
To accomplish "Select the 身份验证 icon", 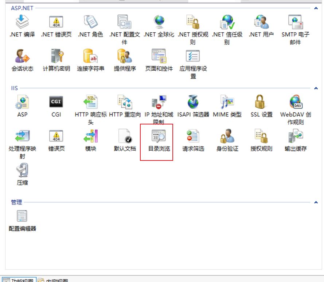I will coord(227,136).
